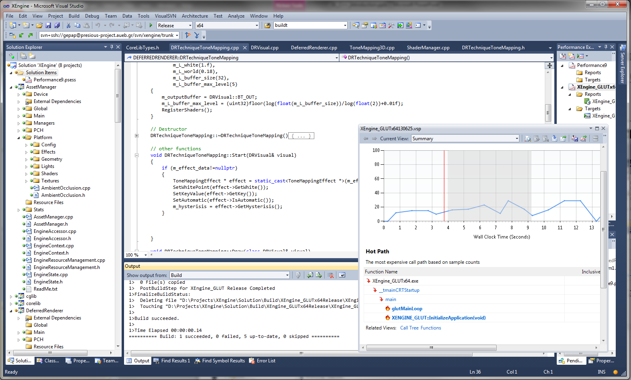Click the Copy icon in the toolbar
Screen dimensions: 631x380
coord(77,25)
